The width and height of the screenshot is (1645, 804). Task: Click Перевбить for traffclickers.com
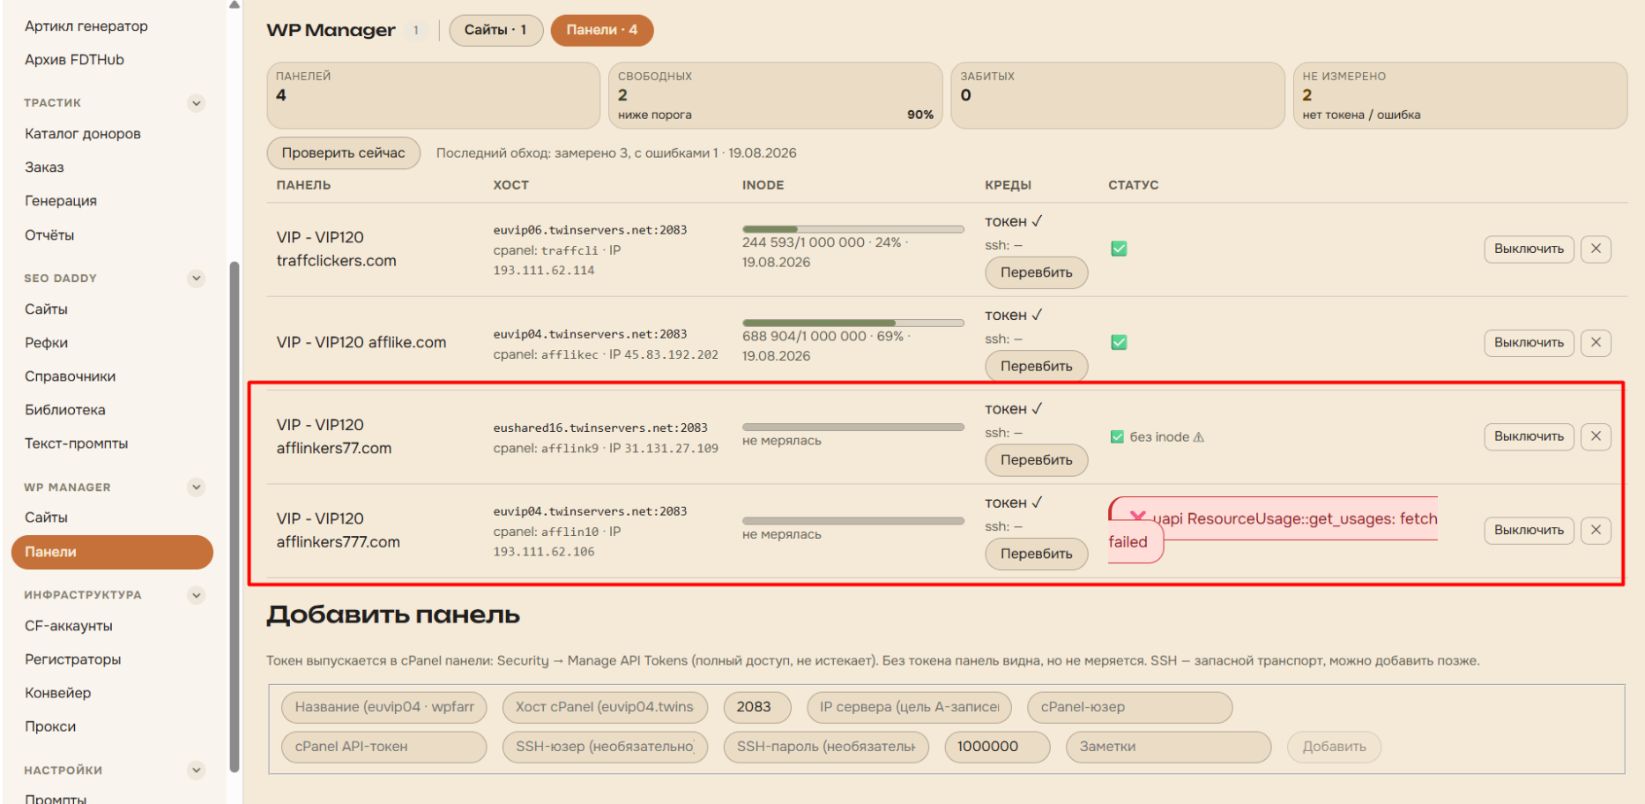pos(1036,272)
